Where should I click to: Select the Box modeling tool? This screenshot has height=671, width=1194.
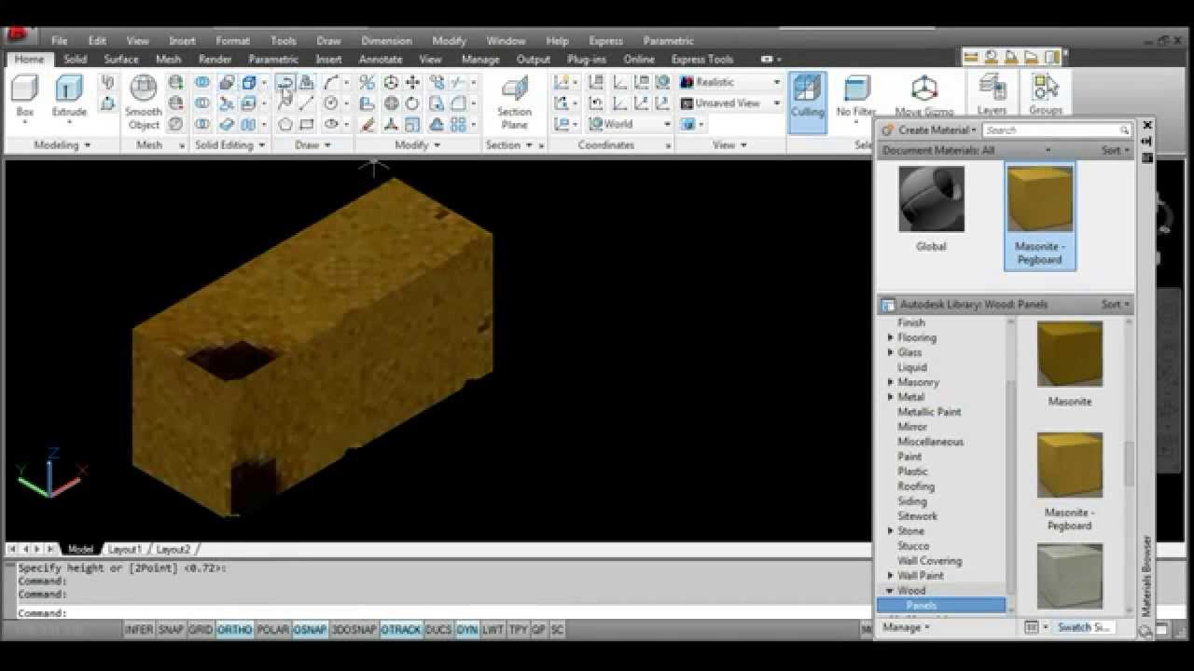pyautogui.click(x=25, y=97)
